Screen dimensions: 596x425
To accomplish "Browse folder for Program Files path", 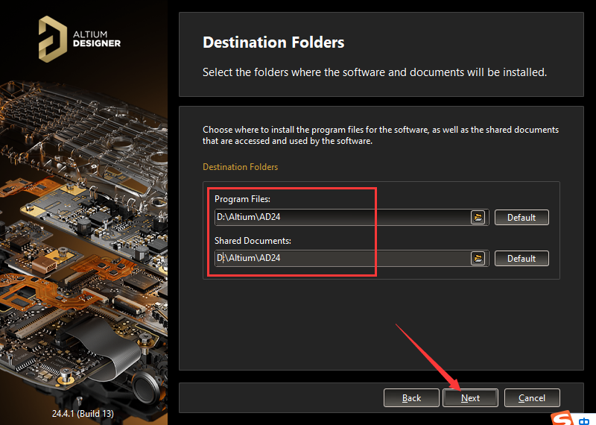I will point(478,217).
